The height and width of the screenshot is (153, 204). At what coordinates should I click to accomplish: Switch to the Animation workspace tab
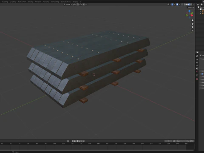38,2
